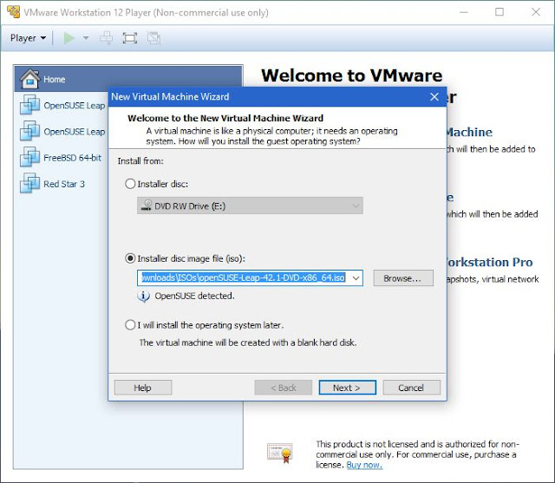Select I will install the operating system later
Screen dimensions: 555x483
pos(130,325)
